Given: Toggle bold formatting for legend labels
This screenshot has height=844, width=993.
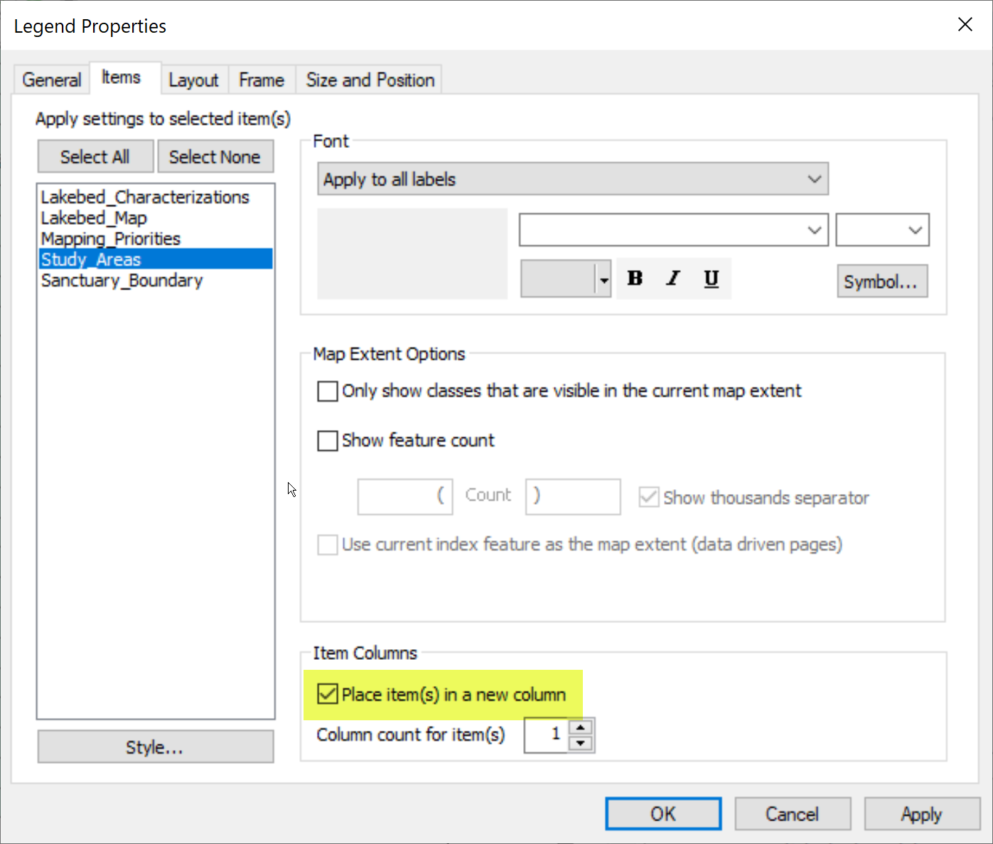Looking at the screenshot, I should [634, 278].
